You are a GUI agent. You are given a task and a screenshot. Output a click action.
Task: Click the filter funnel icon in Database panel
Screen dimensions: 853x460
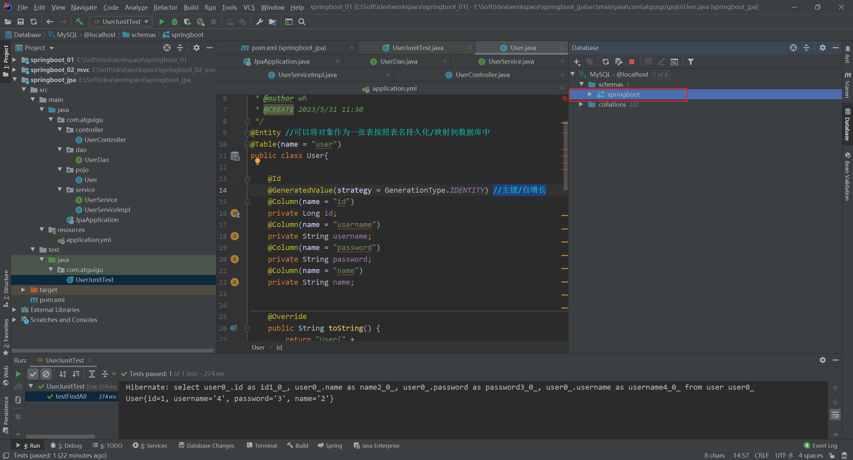pos(691,62)
